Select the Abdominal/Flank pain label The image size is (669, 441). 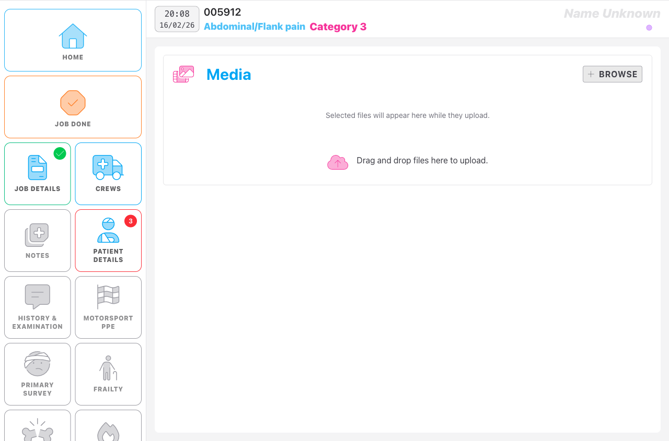[x=255, y=26]
